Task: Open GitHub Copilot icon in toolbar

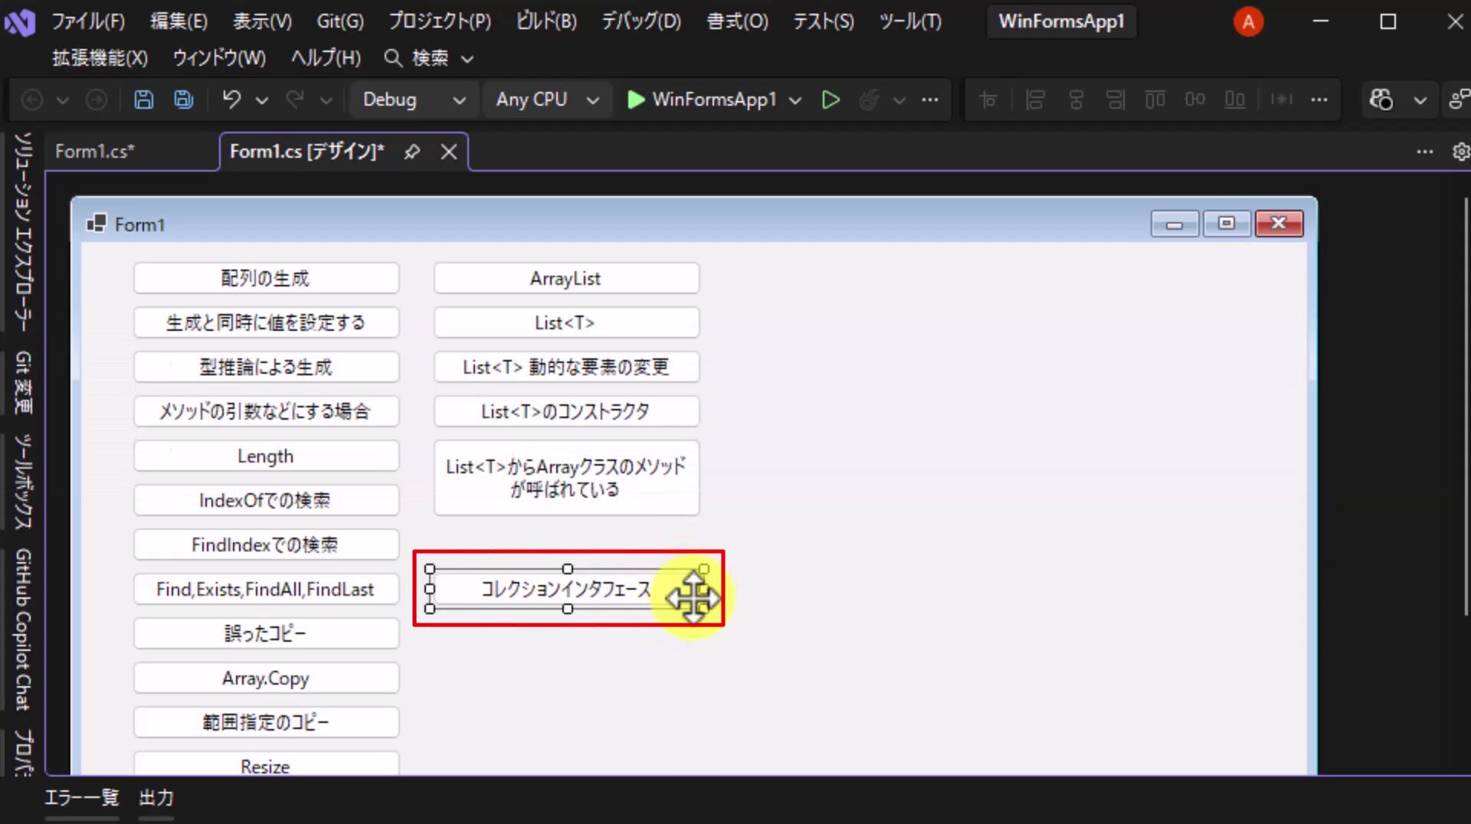Action: pyautogui.click(x=1381, y=100)
